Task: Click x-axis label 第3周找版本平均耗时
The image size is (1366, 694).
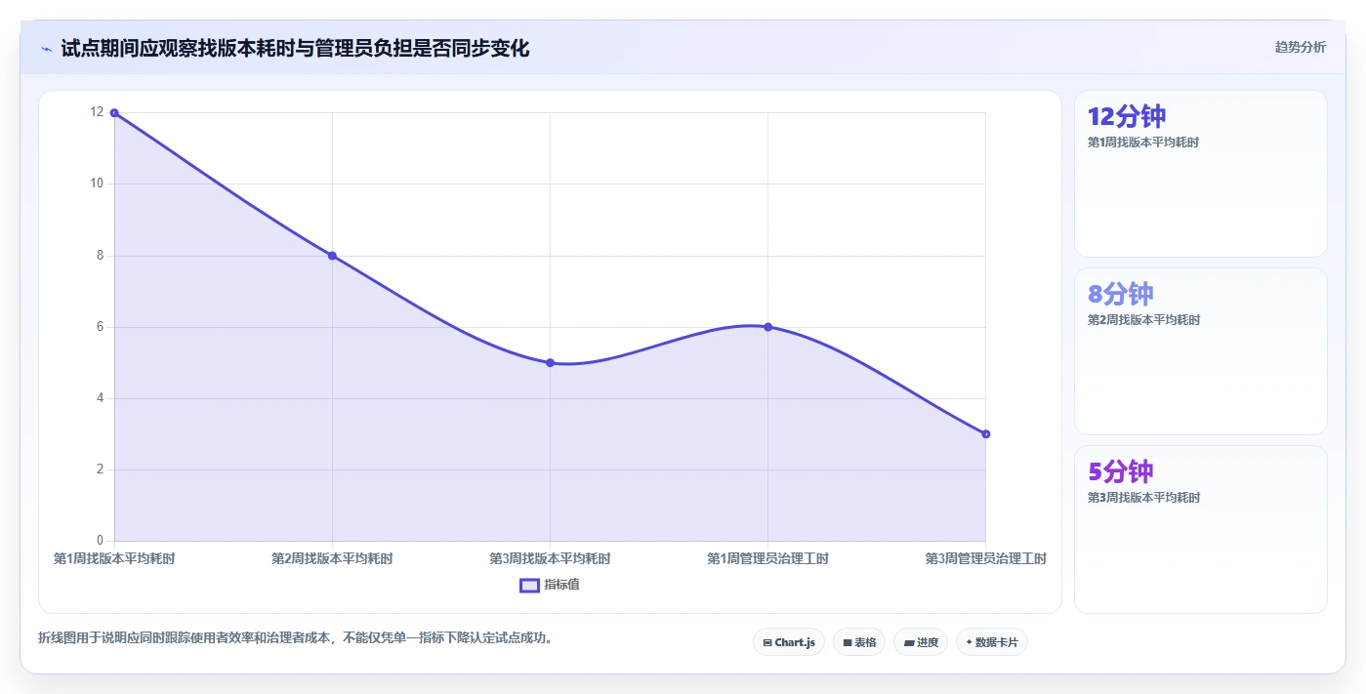Action: coord(550,558)
